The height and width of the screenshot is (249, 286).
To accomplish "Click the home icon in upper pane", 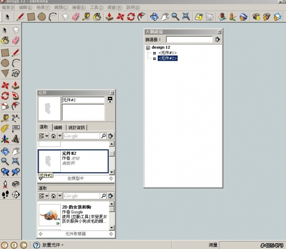I will (x=54, y=136).
